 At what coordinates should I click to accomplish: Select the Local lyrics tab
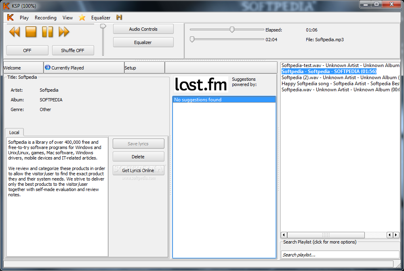pyautogui.click(x=14, y=132)
